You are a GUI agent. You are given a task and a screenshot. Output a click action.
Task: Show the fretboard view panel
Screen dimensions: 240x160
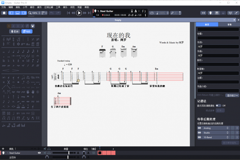click(211, 13)
